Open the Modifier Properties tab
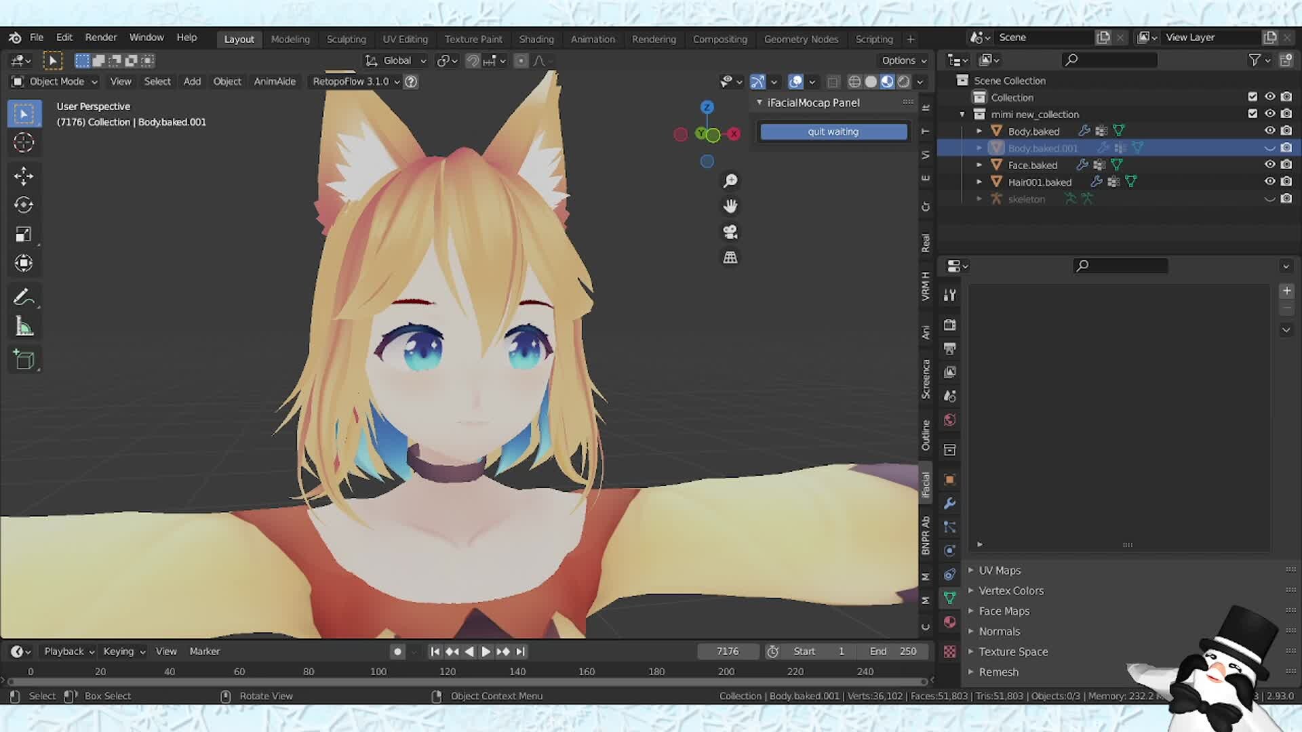Screen dimensions: 1302x732 [949, 504]
